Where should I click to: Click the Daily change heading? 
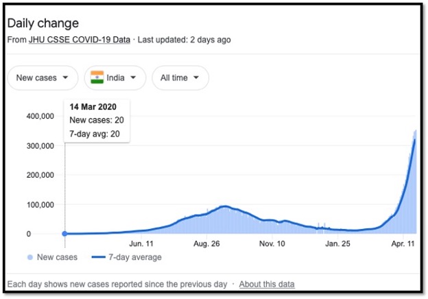(43, 23)
